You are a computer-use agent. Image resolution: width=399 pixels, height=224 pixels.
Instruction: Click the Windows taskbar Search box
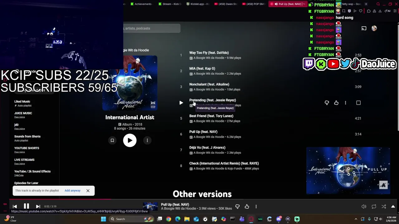pos(131,219)
